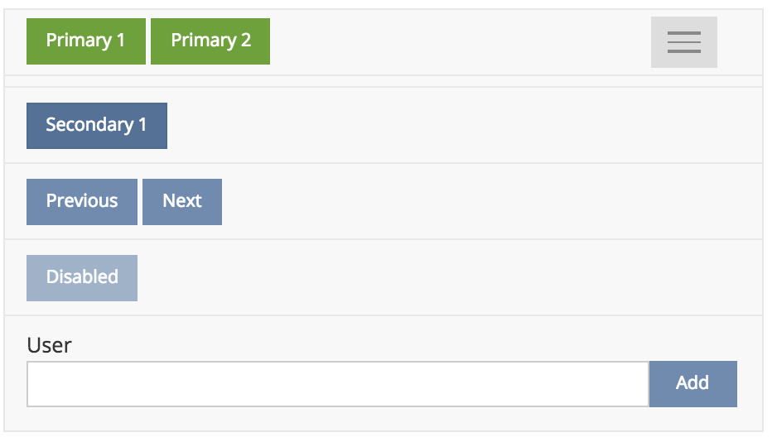Click the Next button
The image size is (777, 442).
click(182, 202)
